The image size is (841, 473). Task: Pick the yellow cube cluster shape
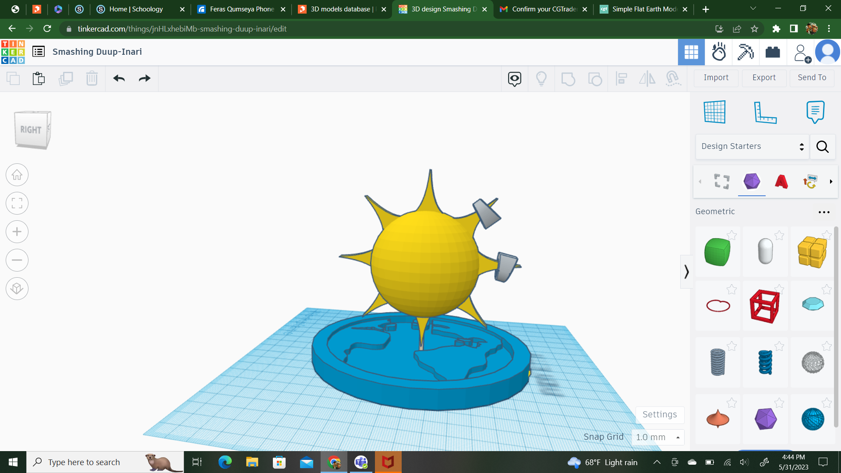click(813, 252)
